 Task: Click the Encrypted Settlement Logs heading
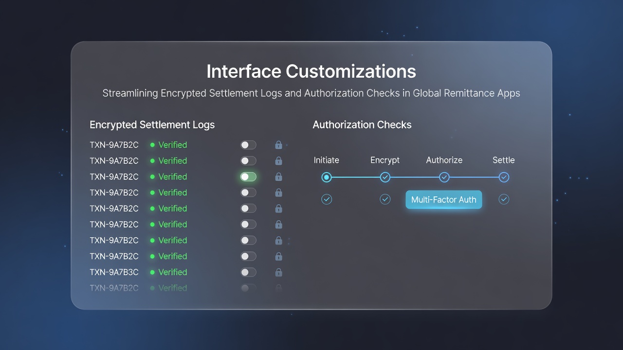coord(152,125)
